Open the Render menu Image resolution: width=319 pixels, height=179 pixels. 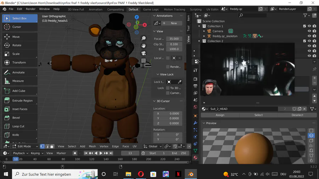point(30,9)
